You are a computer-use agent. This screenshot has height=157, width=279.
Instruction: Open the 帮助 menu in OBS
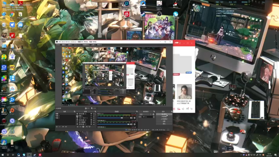[99, 45]
